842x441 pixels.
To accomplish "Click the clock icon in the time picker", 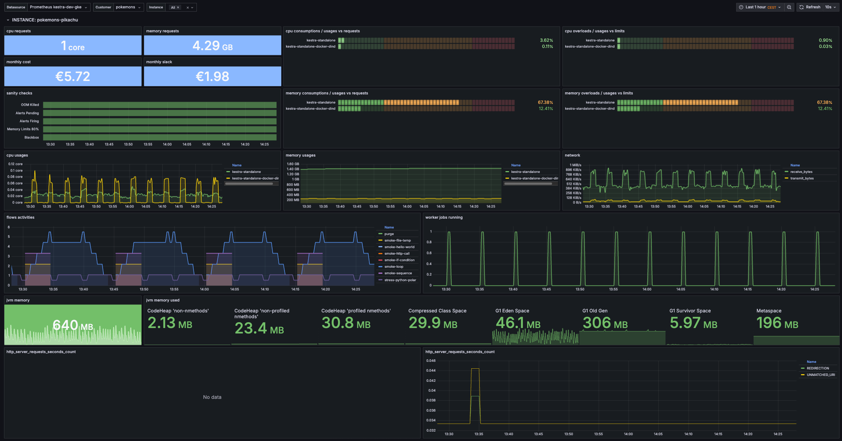I will (741, 7).
